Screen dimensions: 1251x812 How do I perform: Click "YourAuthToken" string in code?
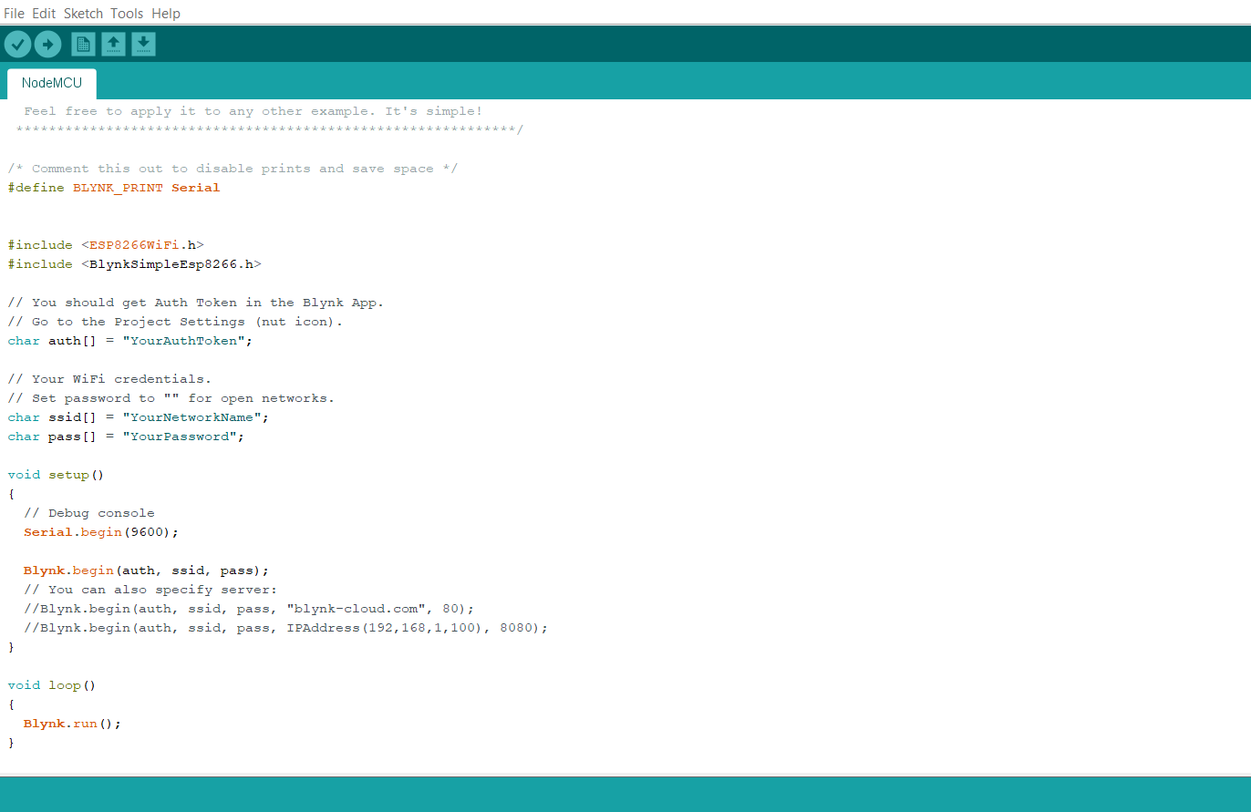(185, 341)
